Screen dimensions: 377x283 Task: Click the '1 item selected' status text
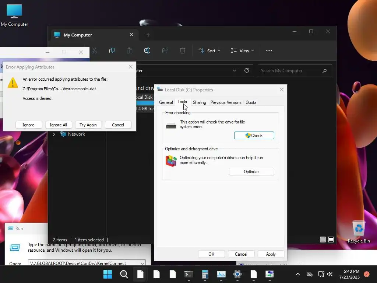point(89,240)
